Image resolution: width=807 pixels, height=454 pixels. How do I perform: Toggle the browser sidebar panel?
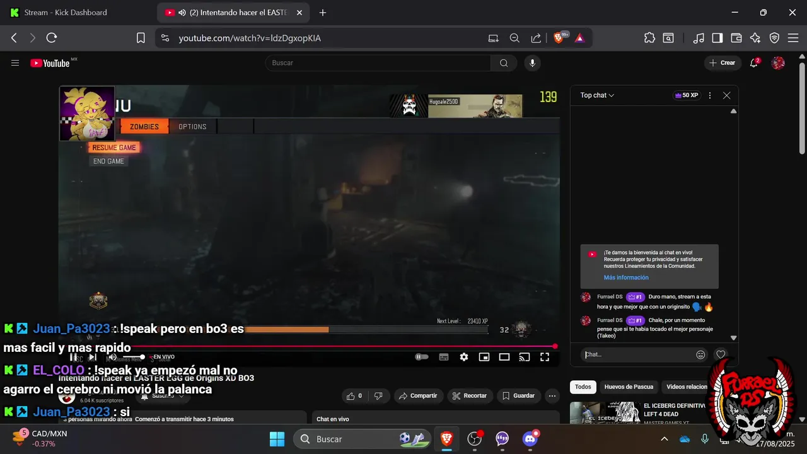click(x=717, y=38)
